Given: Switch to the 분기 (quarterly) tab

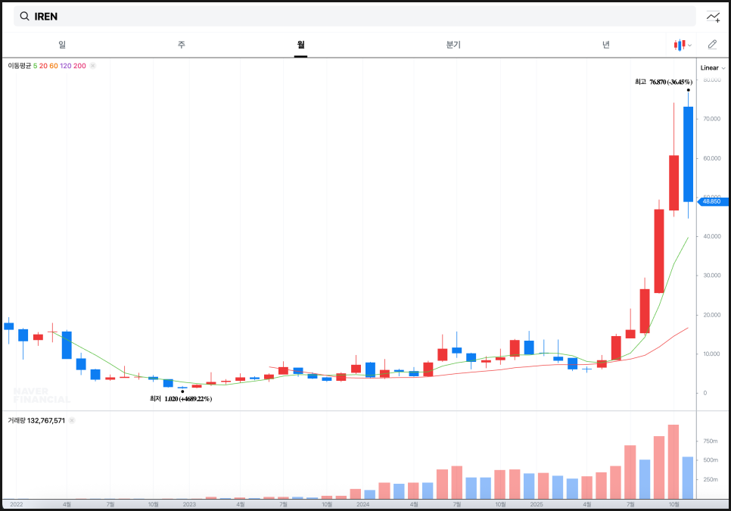Looking at the screenshot, I should (x=453, y=45).
